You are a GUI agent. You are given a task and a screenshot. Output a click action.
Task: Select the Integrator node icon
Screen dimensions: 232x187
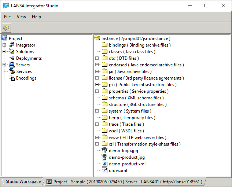[12, 45]
